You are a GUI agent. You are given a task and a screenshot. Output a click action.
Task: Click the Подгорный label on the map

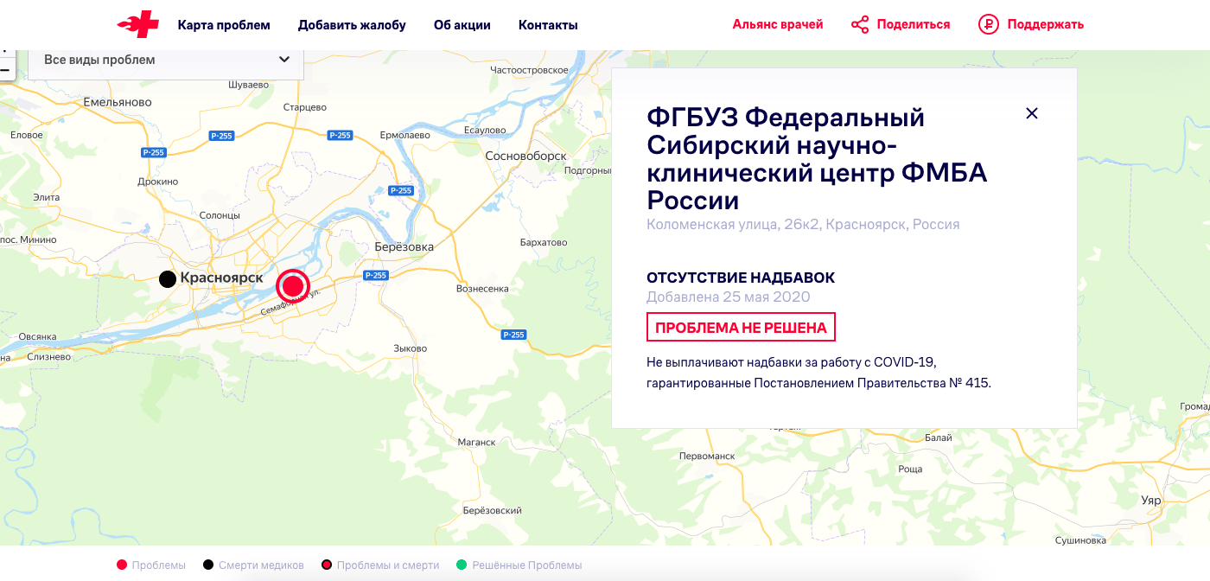pyautogui.click(x=588, y=170)
